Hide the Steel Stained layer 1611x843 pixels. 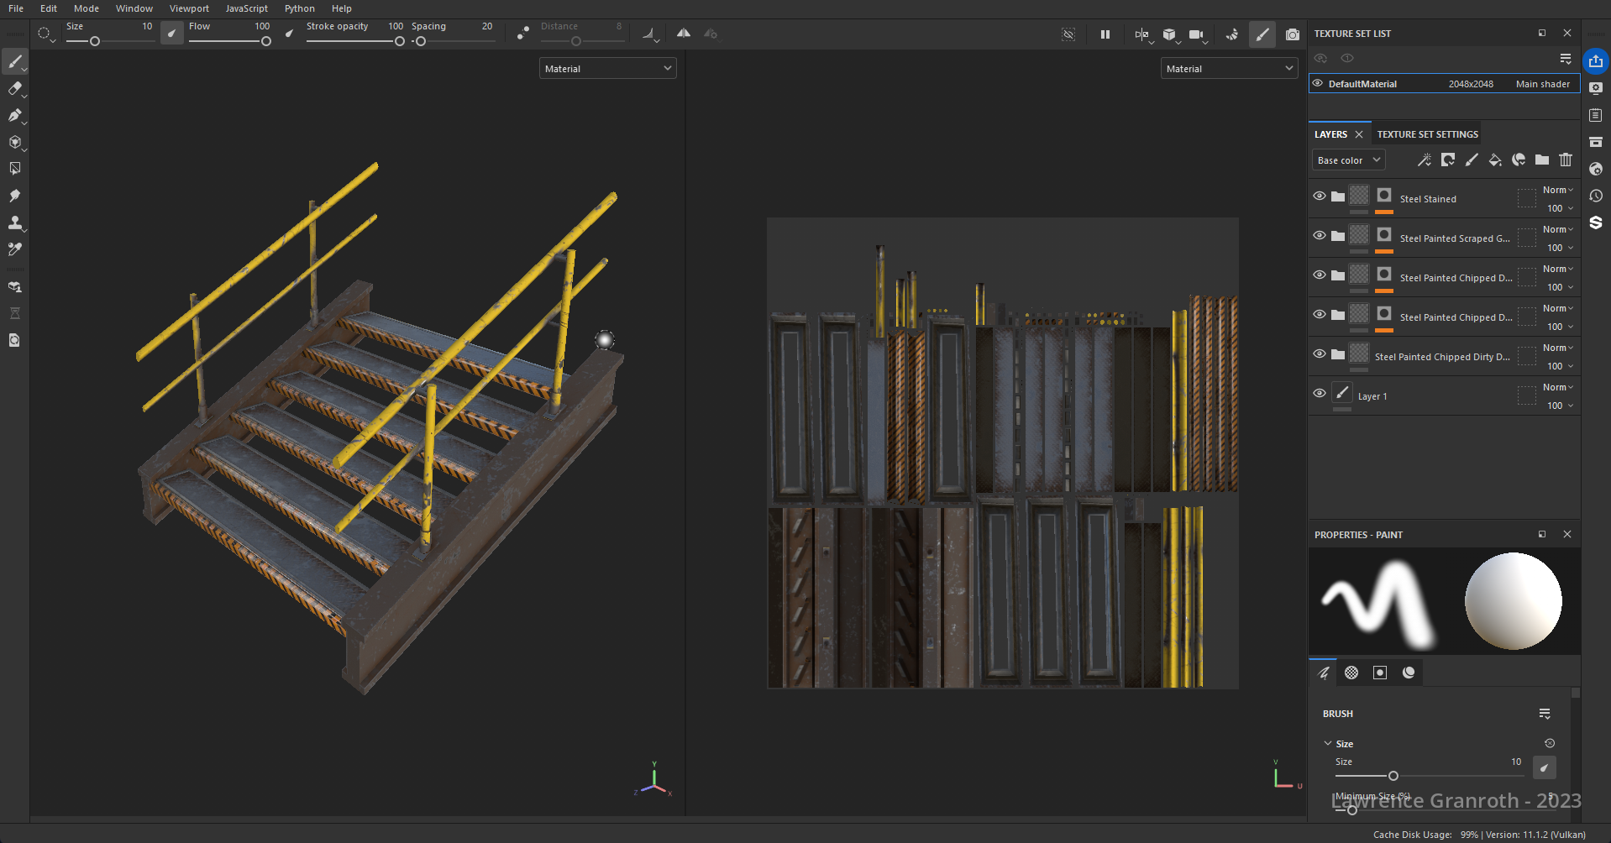[1320, 196]
